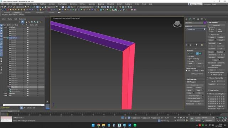This screenshot has height=128, width=228.
Task: Select Polygon sub-object level icon
Action: [197, 54]
